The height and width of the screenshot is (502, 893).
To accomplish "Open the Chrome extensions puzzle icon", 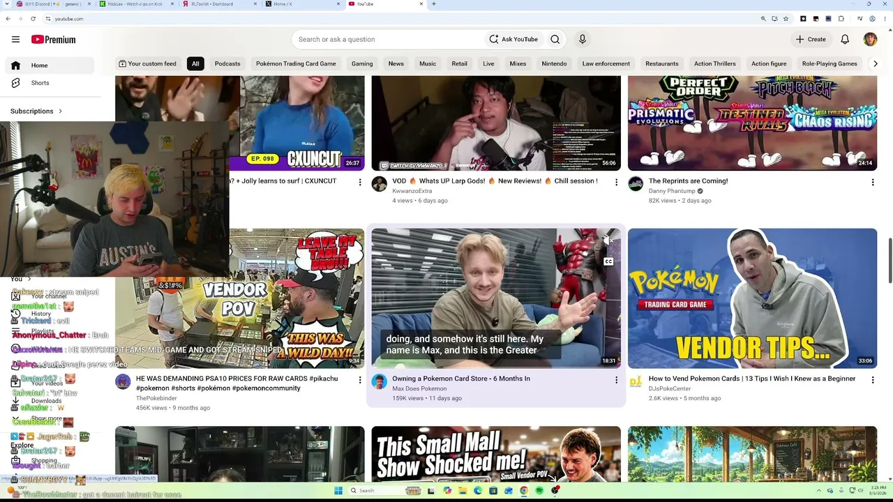I will pos(841,19).
